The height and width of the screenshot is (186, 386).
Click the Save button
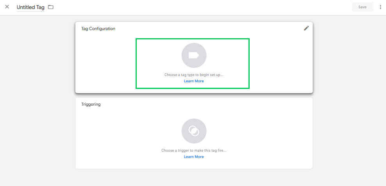click(363, 7)
